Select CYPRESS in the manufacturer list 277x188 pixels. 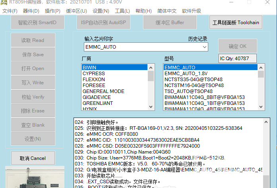pyautogui.click(x=114, y=73)
